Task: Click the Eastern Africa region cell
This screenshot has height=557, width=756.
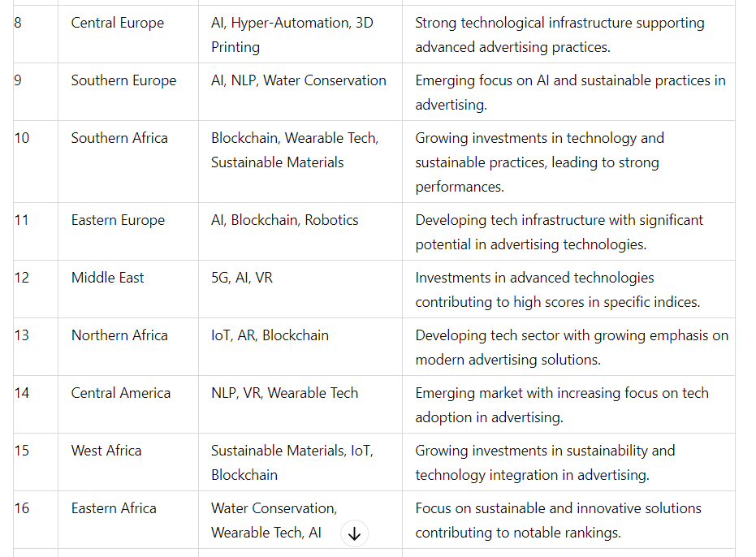Action: tap(128, 520)
